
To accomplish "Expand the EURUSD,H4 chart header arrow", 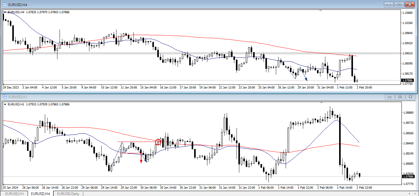I will coord(5,12).
